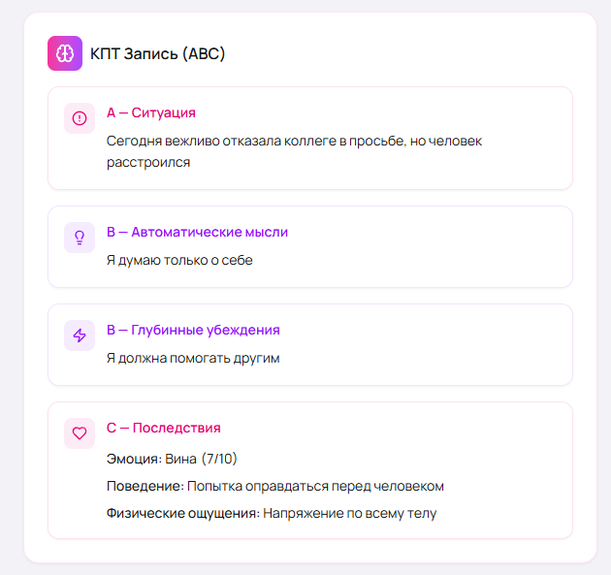This screenshot has width=611, height=575.
Task: Click the title КПТ Запись (ABC)
Action: tap(157, 53)
